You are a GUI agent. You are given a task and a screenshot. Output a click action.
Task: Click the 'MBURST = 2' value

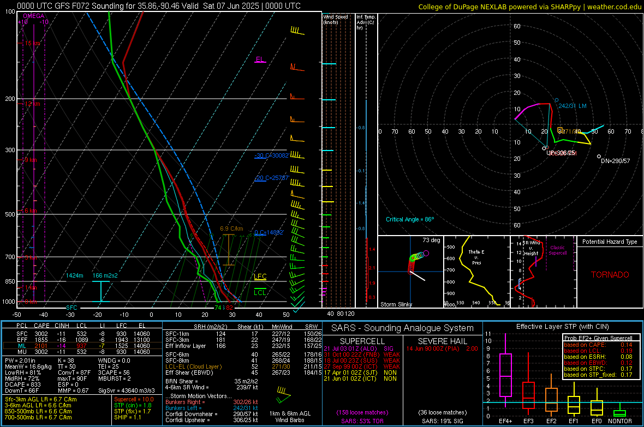click(x=115, y=378)
